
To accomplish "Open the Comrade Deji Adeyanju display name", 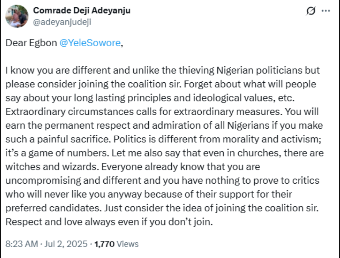I will (82, 11).
